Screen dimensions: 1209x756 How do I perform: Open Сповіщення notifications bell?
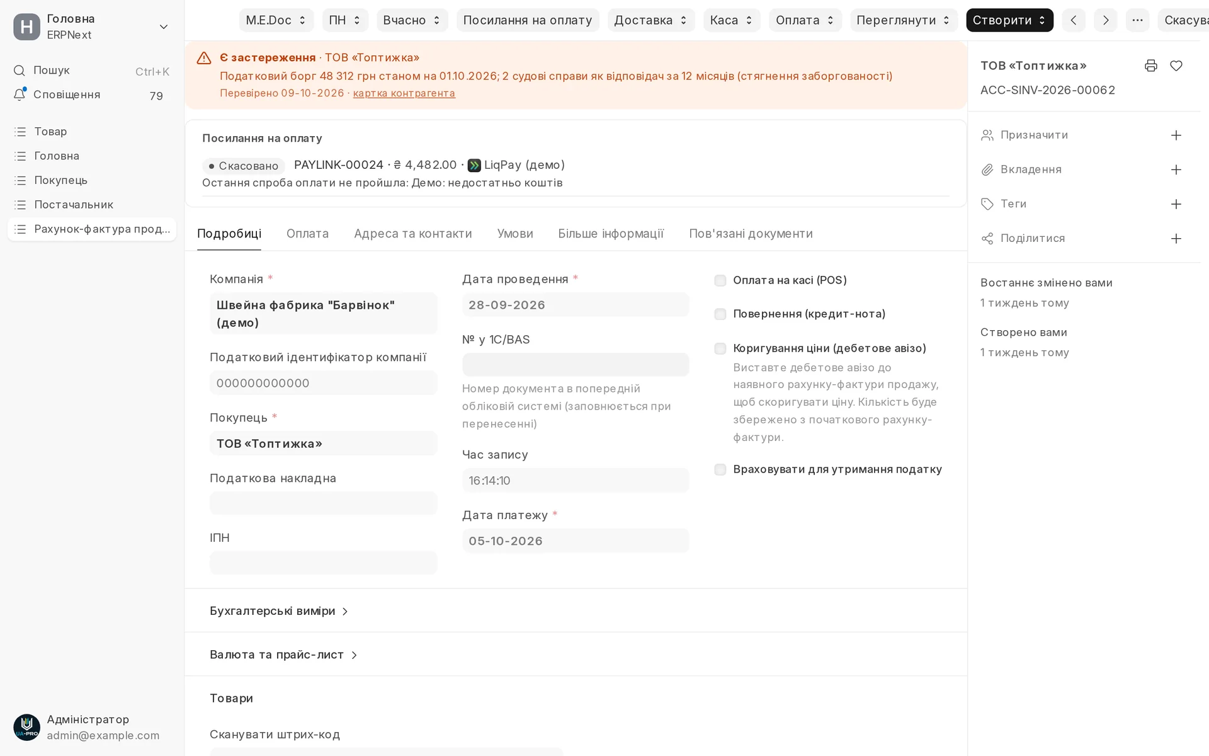[91, 95]
